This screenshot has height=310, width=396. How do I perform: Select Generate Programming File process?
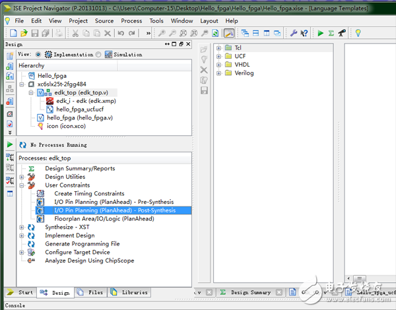(82, 244)
